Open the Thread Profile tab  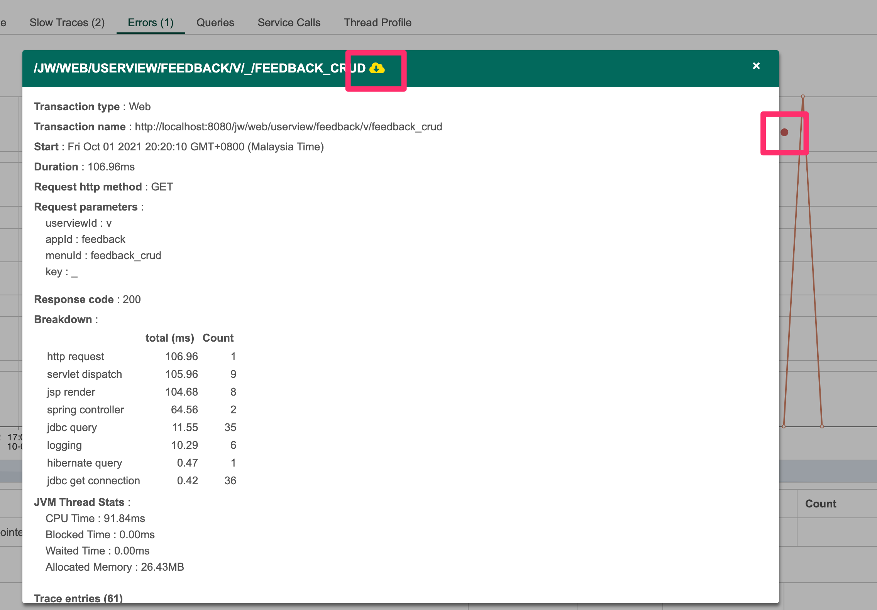(377, 22)
